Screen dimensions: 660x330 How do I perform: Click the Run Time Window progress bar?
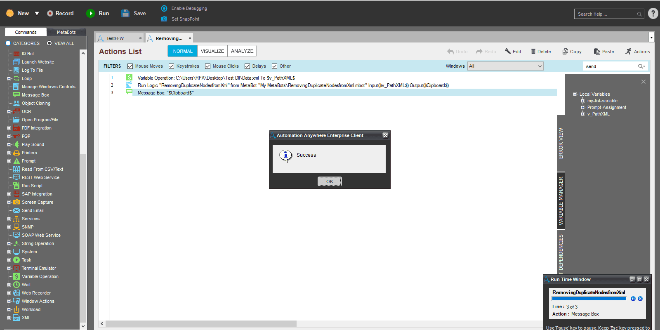pos(589,299)
